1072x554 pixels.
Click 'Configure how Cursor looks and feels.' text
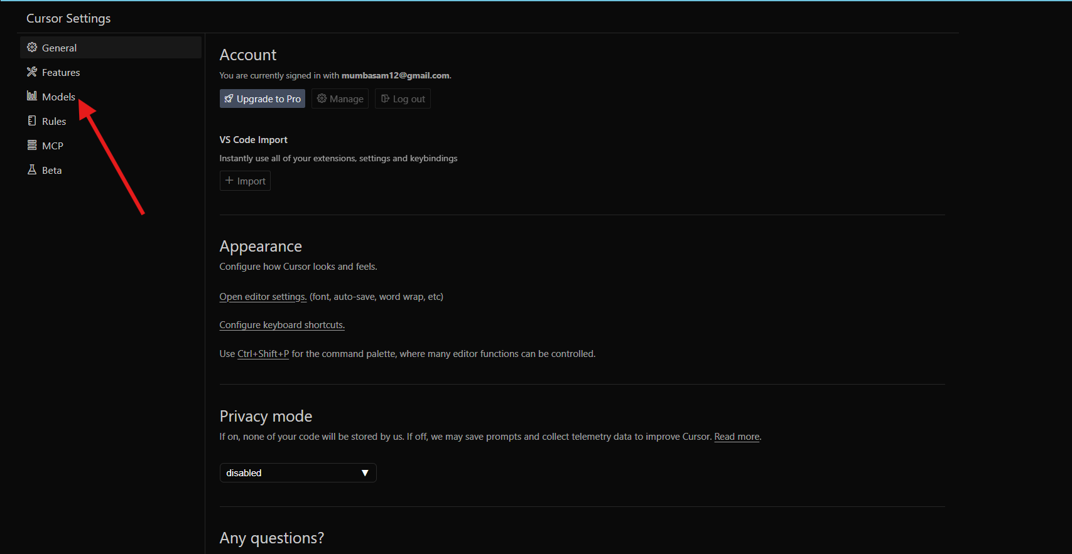(x=298, y=267)
